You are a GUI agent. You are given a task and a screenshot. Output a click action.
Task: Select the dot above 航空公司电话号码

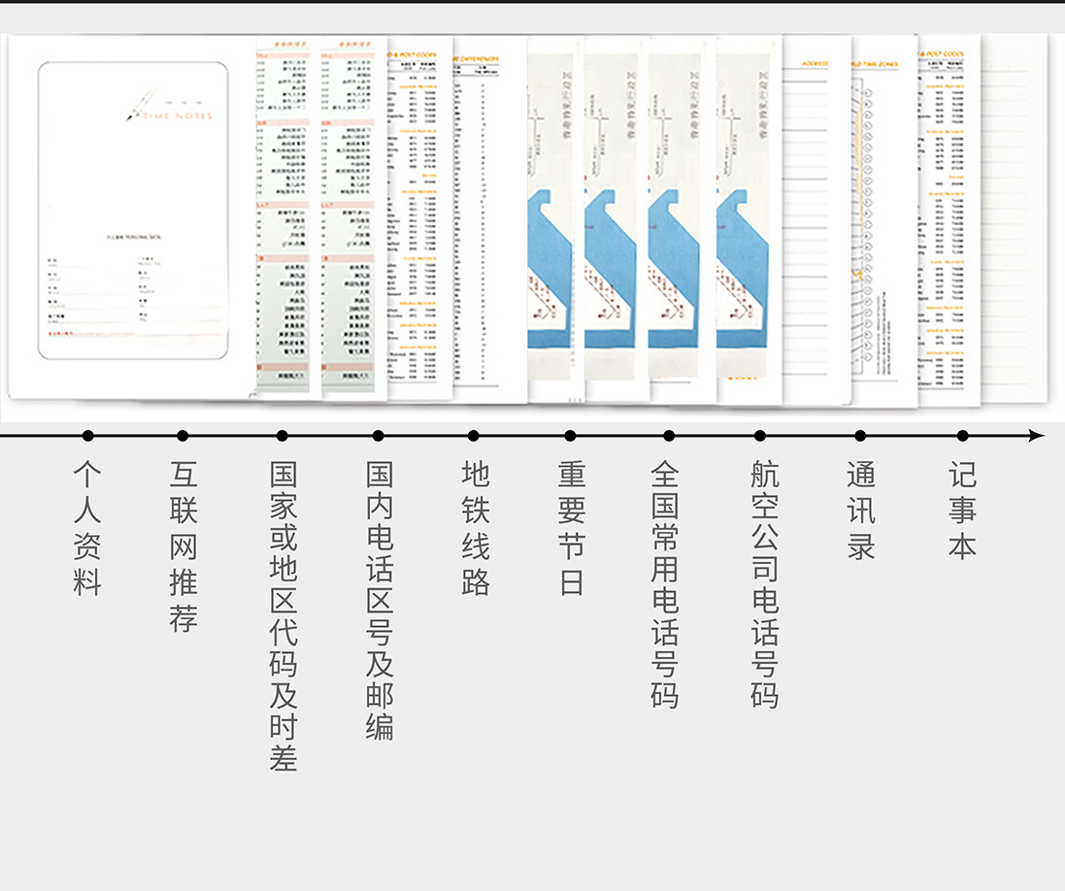point(760,436)
